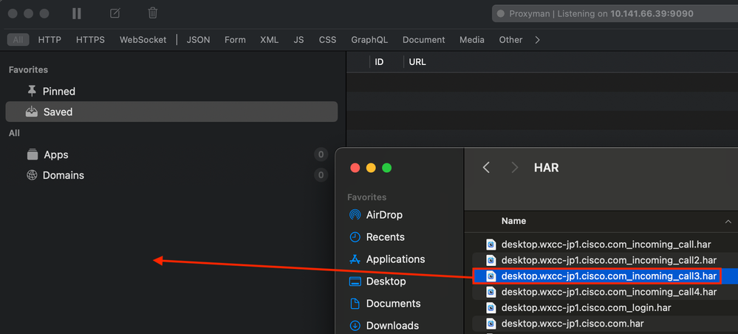Open Desktop in Finder sidebar
The height and width of the screenshot is (334, 738).
click(x=386, y=282)
